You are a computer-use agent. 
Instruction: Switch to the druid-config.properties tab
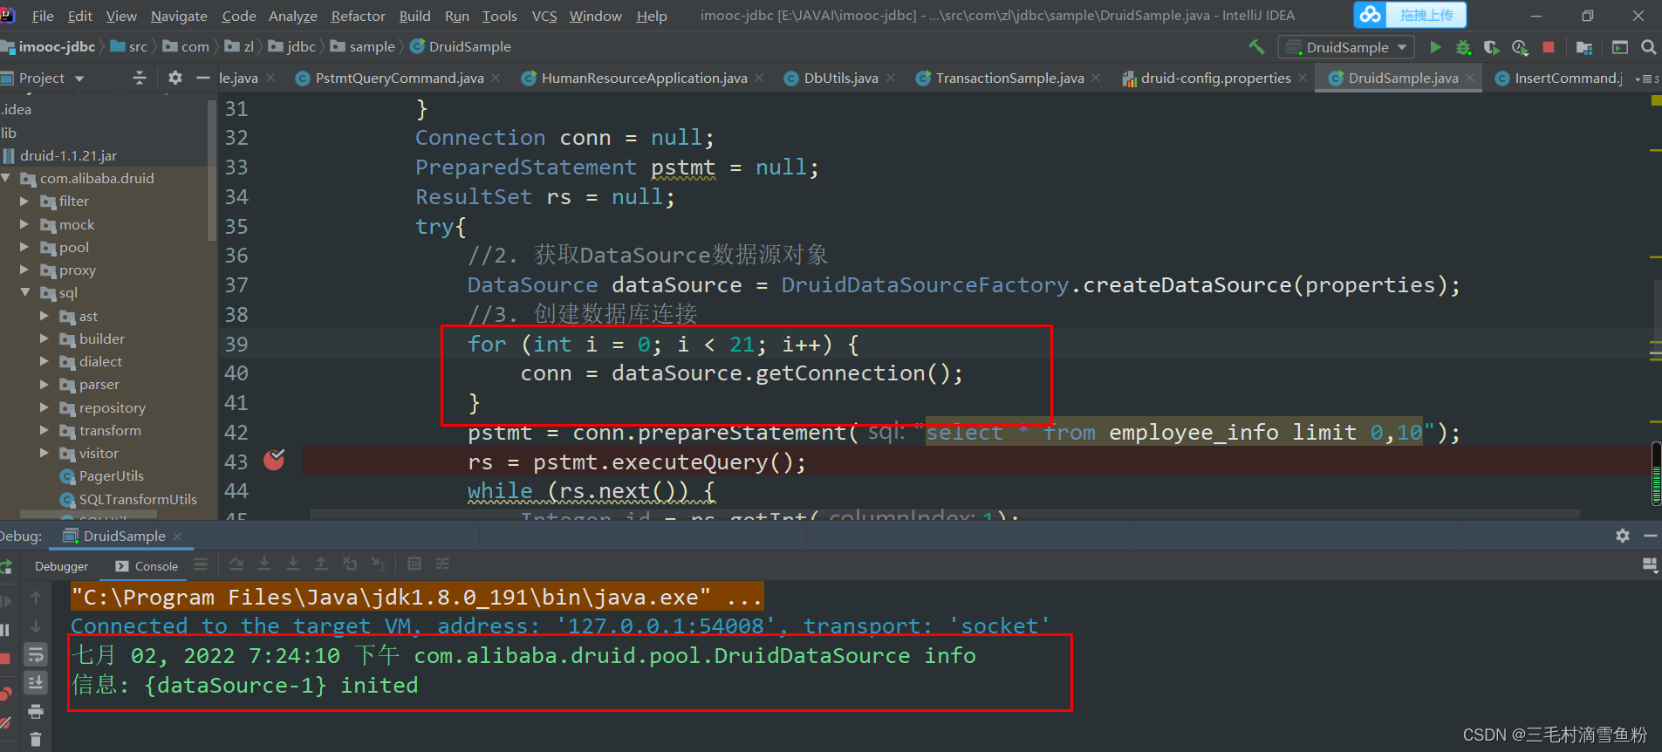1215,79
